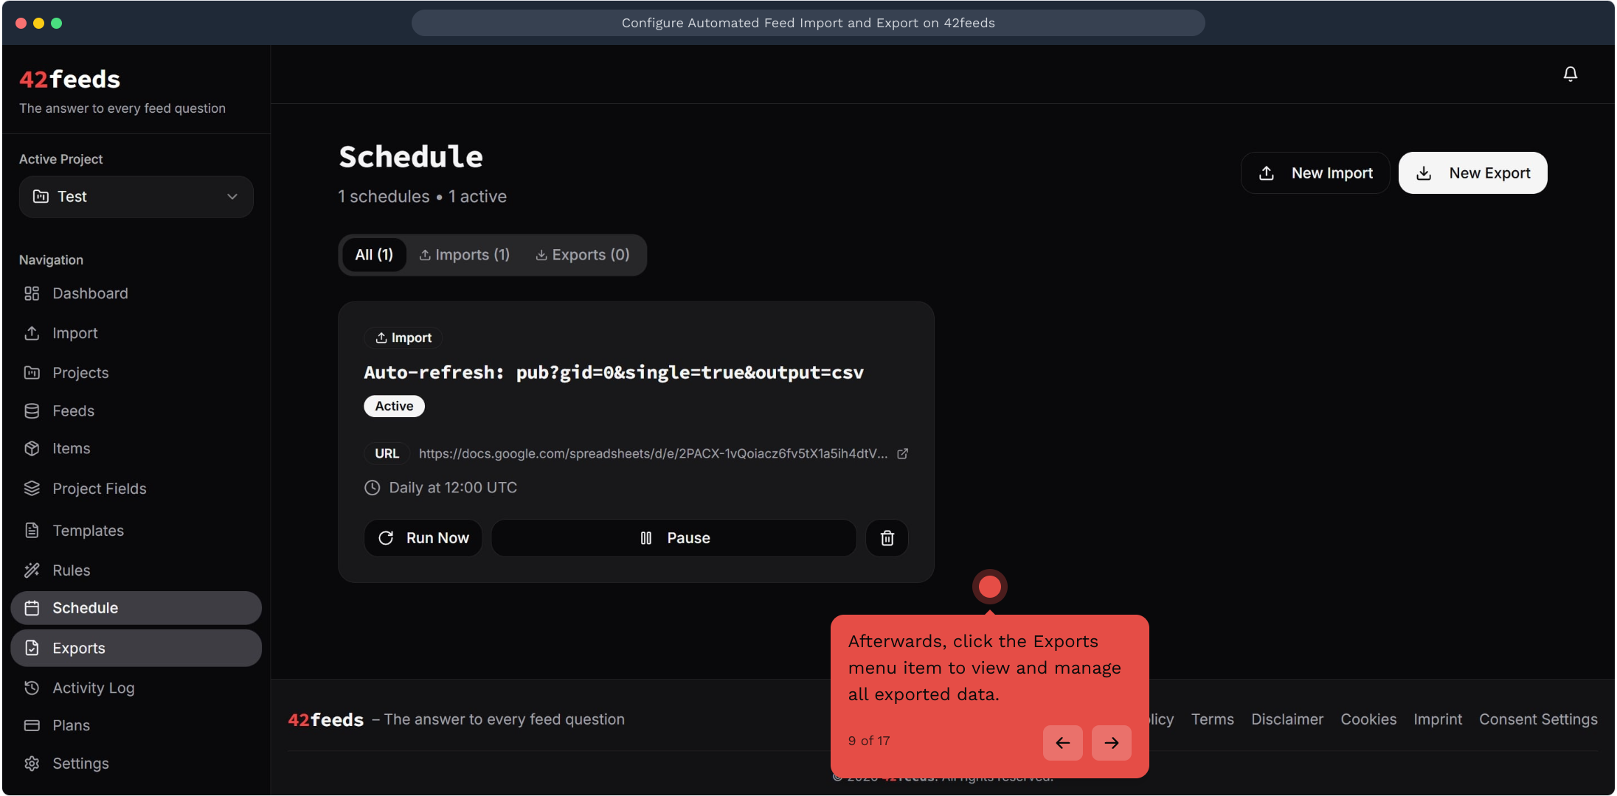
Task: Pause the active import schedule
Action: coord(674,538)
